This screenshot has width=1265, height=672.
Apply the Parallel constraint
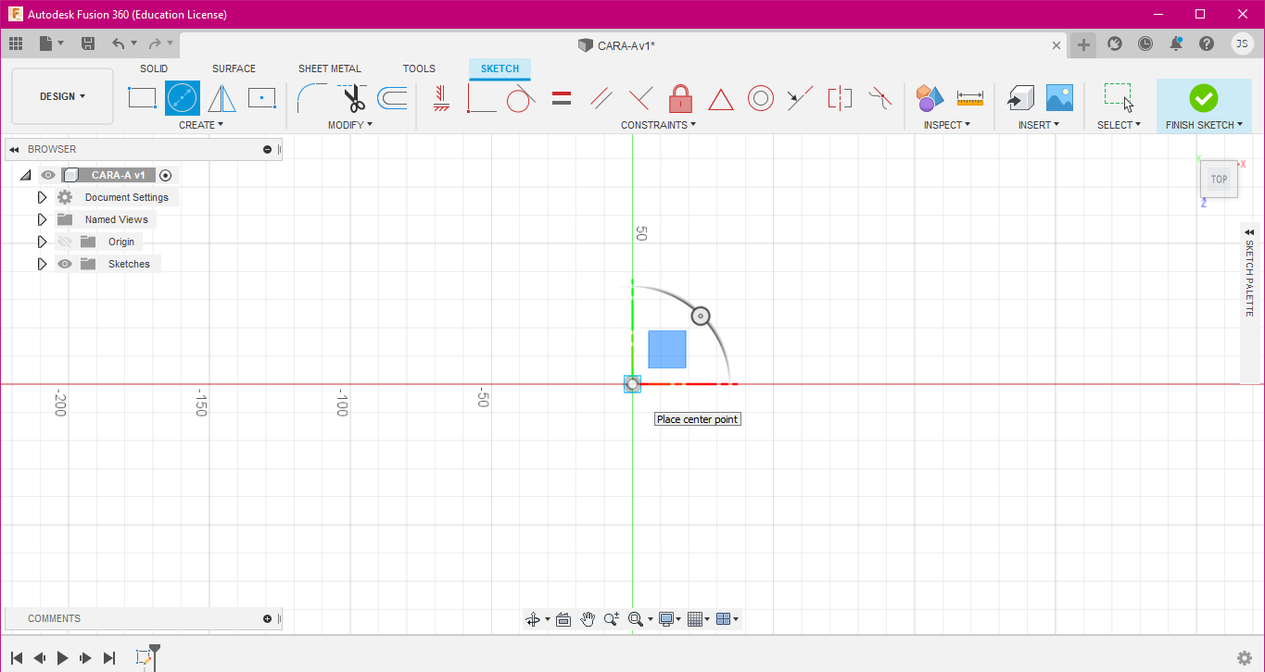[601, 97]
